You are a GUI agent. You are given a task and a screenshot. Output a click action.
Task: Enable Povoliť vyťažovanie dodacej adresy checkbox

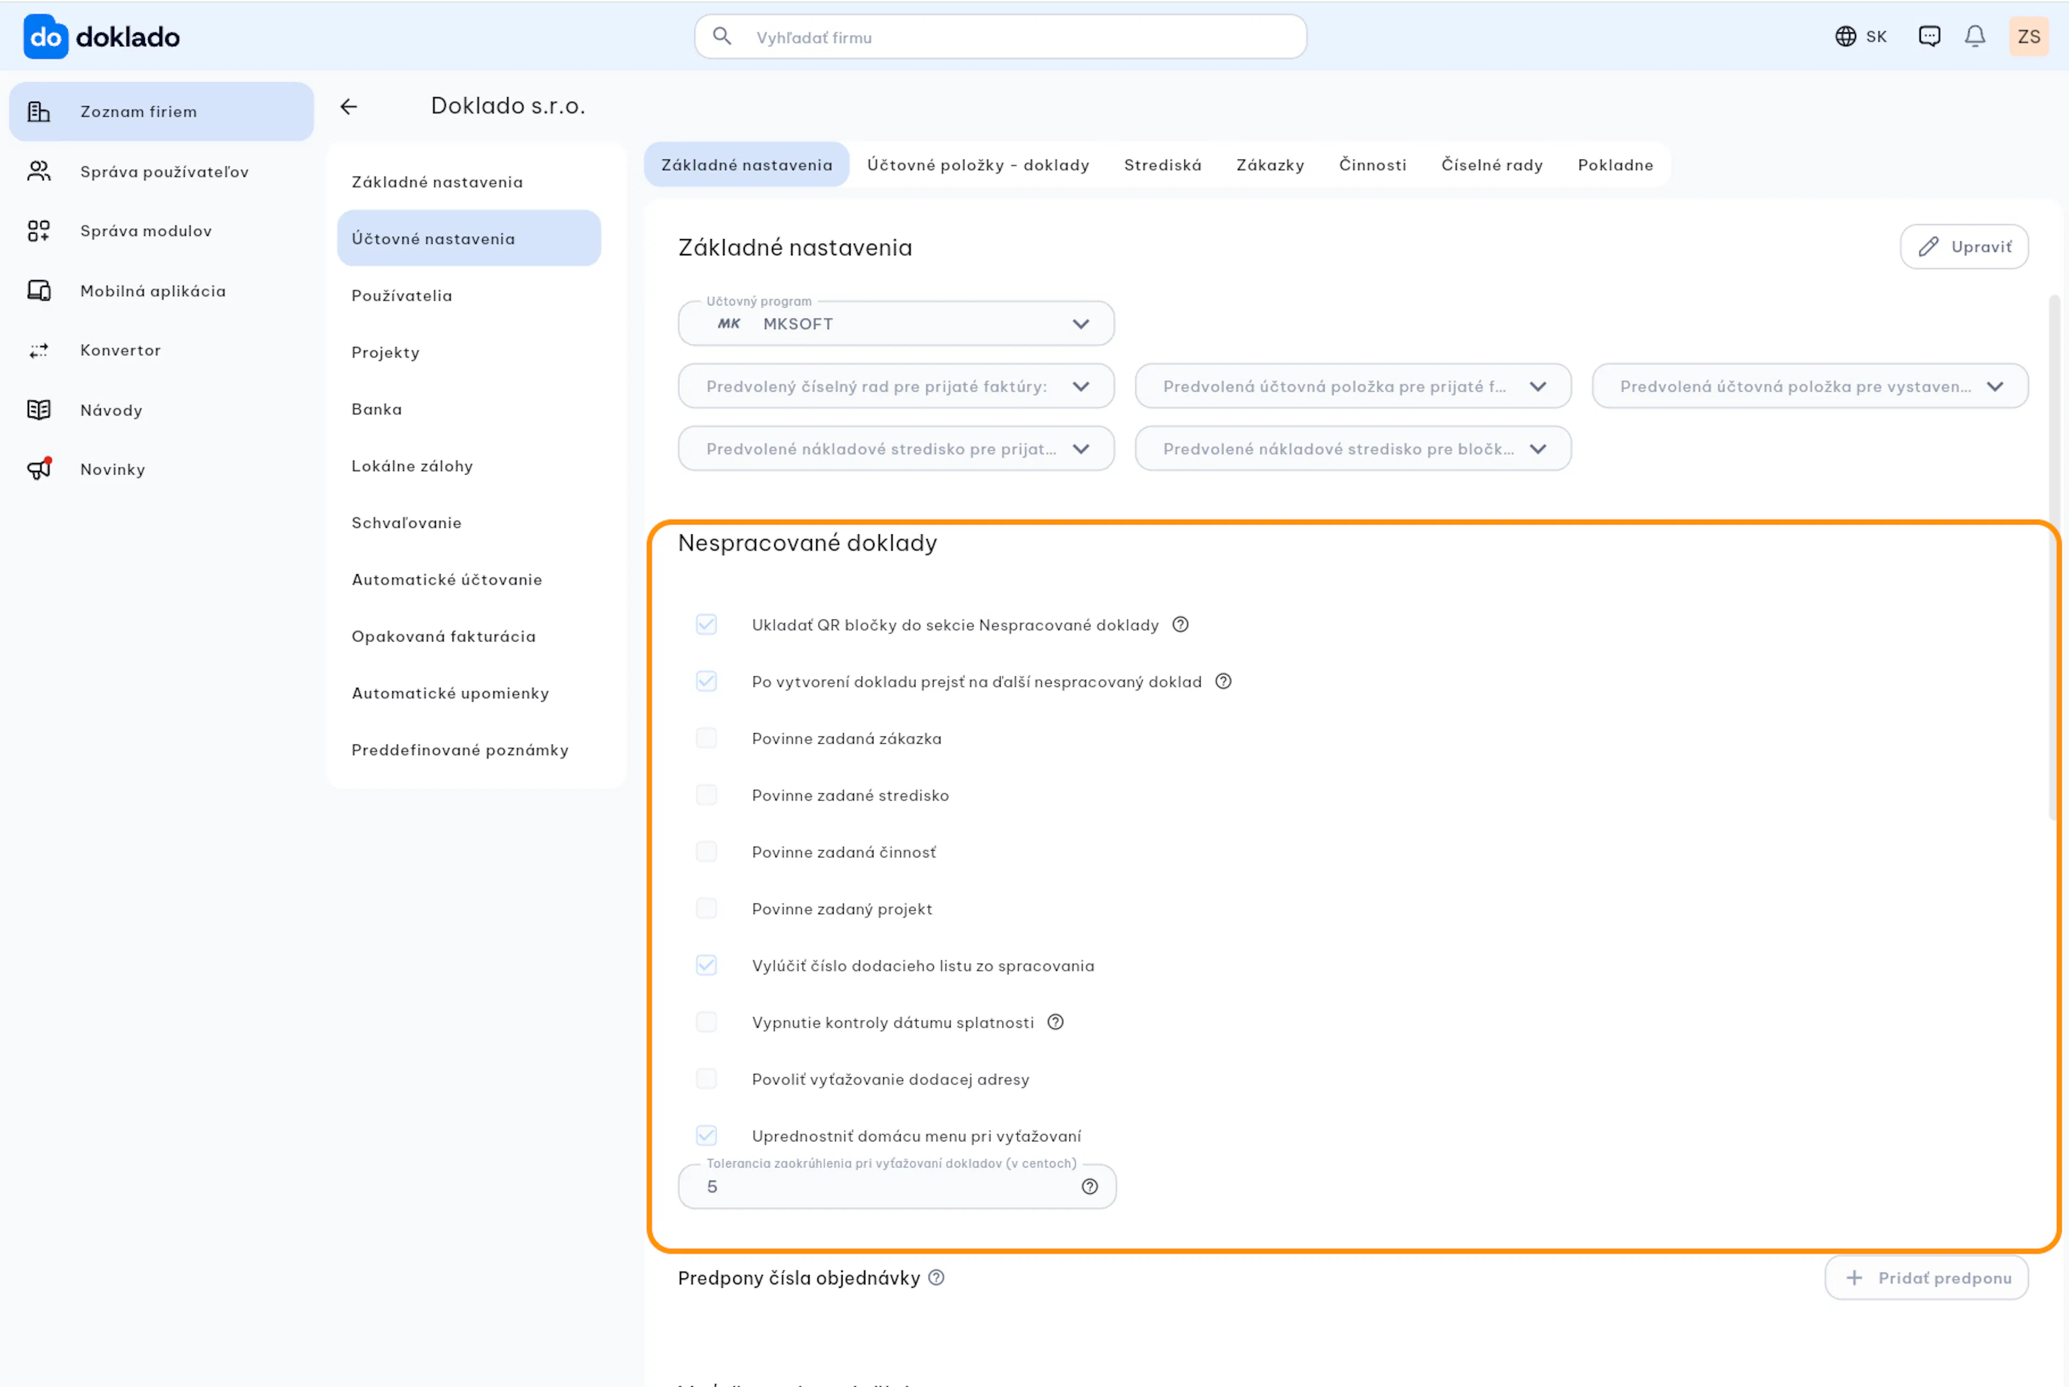click(706, 1078)
